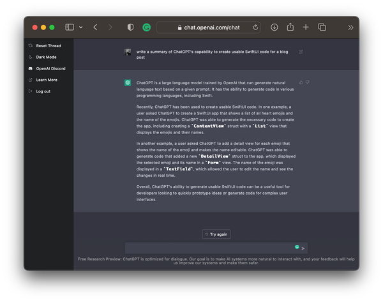The height and width of the screenshot is (302, 383).
Task: Click the Grammarly extension icon in toolbar
Action: (146, 27)
